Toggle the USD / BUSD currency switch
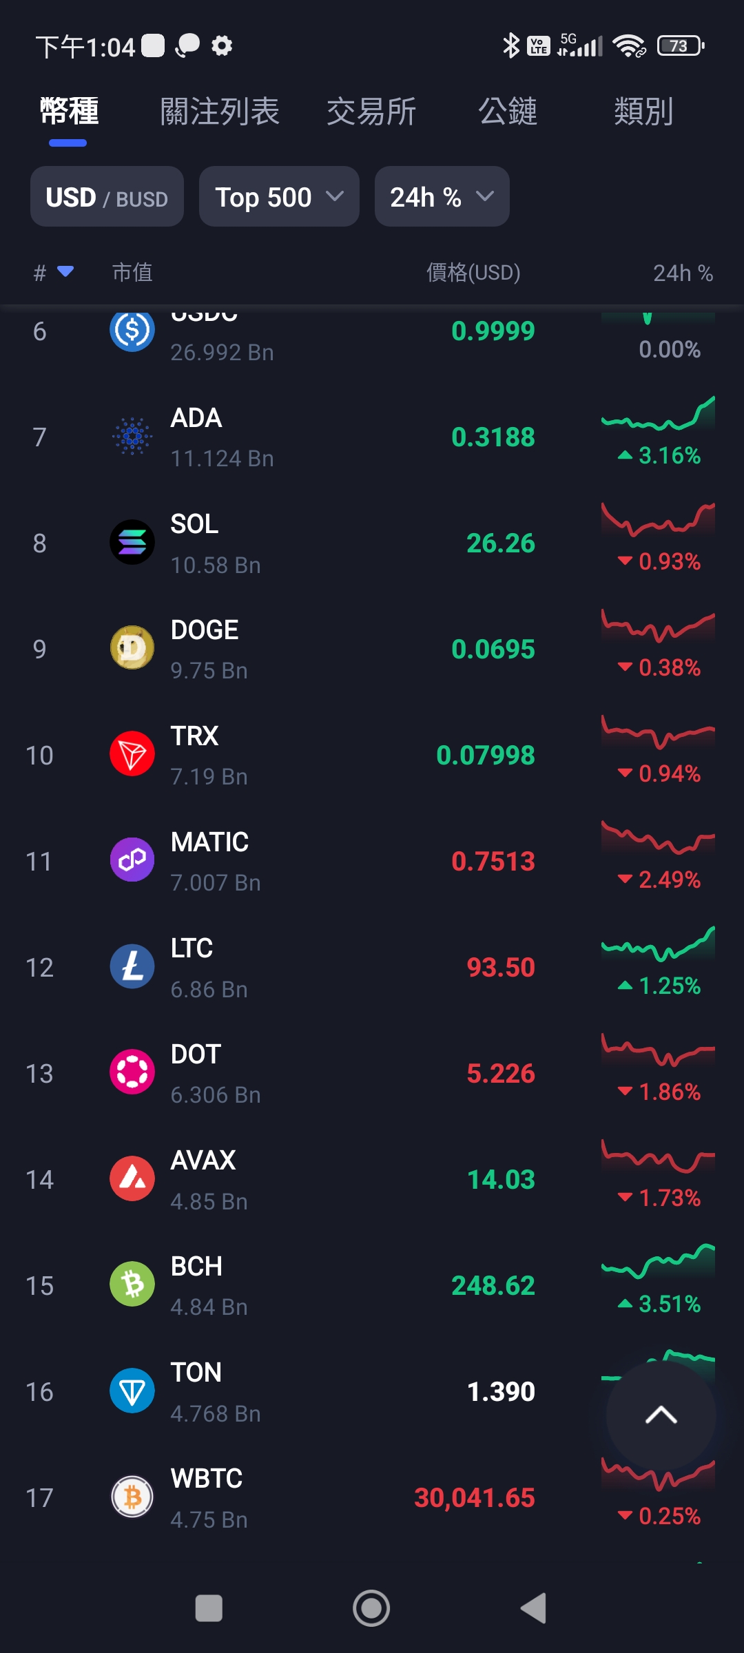The width and height of the screenshot is (744, 1653). click(107, 196)
